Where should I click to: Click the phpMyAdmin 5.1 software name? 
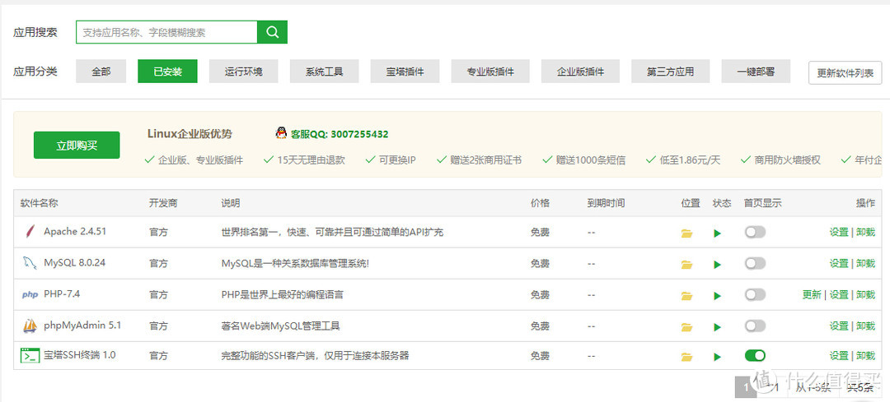pyautogui.click(x=82, y=326)
